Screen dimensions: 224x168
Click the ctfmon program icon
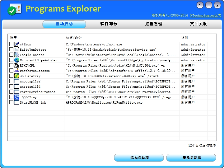click(x=17, y=44)
